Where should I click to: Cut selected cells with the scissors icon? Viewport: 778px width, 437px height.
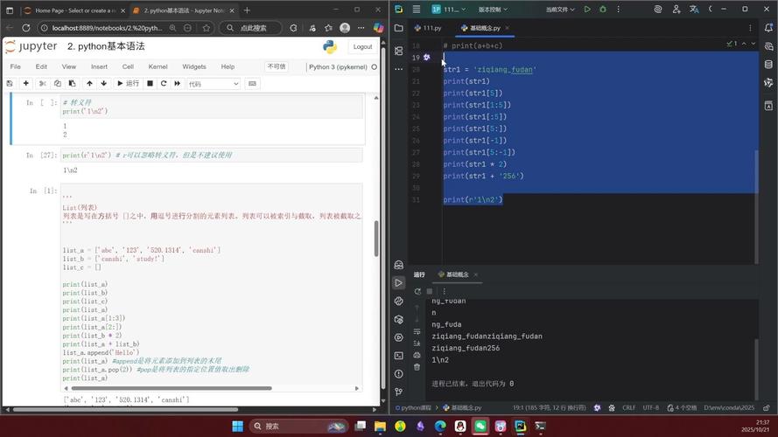(43, 84)
